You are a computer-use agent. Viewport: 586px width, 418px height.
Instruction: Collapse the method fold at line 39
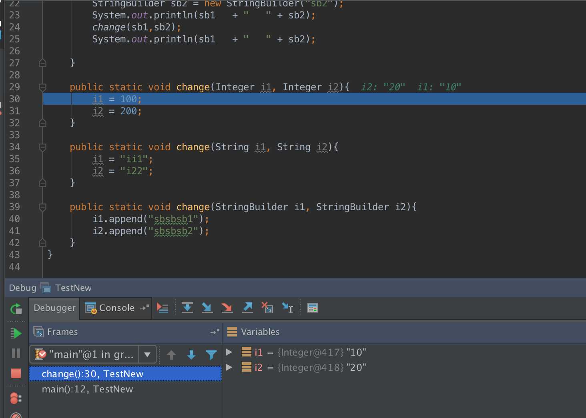(42, 207)
